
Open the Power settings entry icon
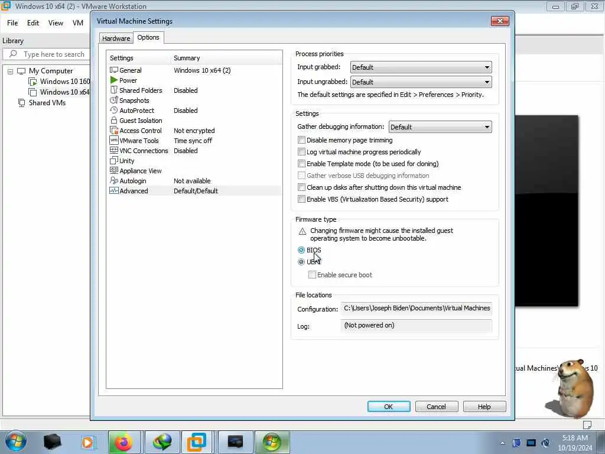pos(114,80)
